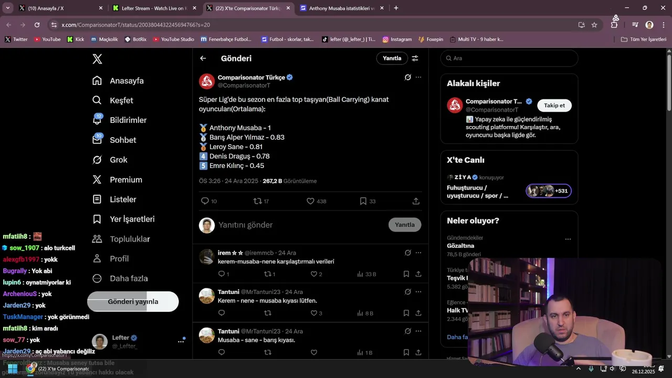
Task: Click the X logo in sidebar
Action: pos(97,59)
